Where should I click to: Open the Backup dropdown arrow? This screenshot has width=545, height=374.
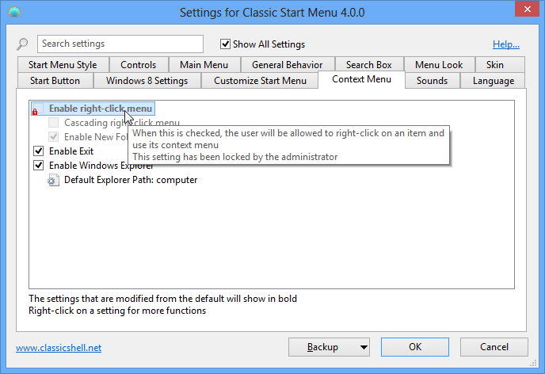tap(363, 347)
